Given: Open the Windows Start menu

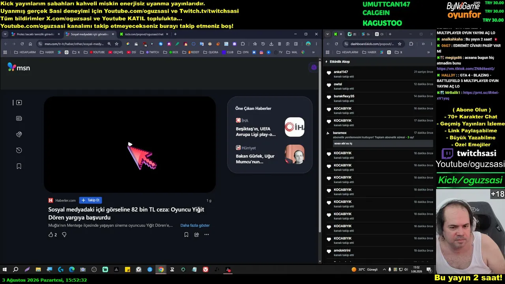Looking at the screenshot, I should tap(5, 270).
